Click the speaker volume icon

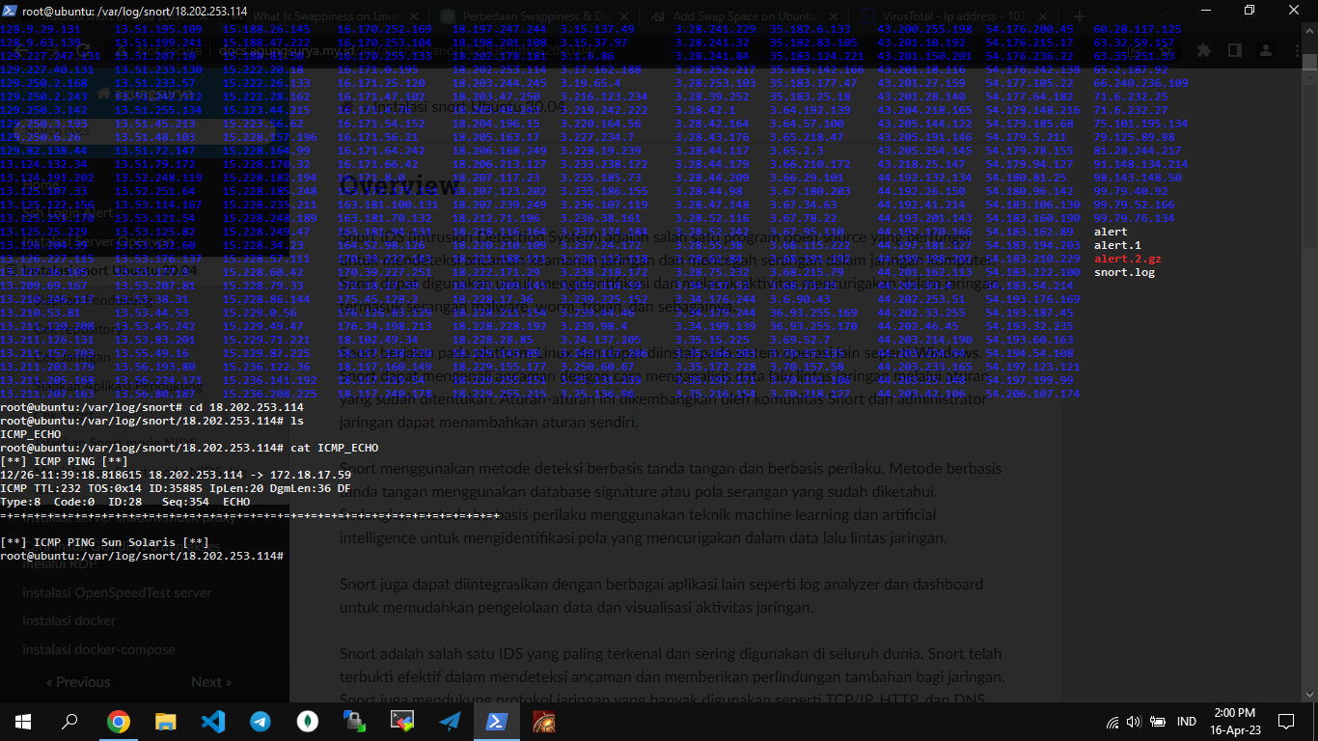click(x=1134, y=722)
